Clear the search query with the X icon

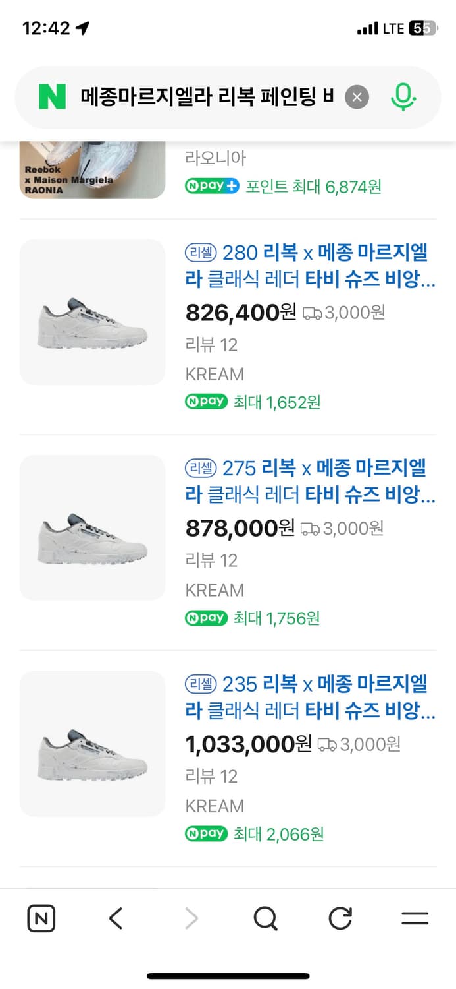(357, 97)
